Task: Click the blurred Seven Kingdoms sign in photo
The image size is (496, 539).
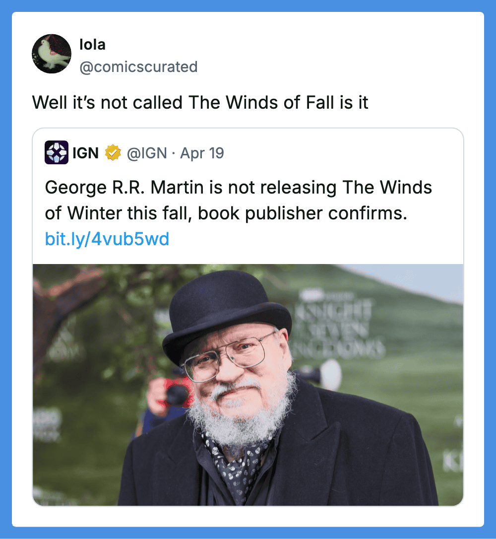Action: tap(338, 328)
